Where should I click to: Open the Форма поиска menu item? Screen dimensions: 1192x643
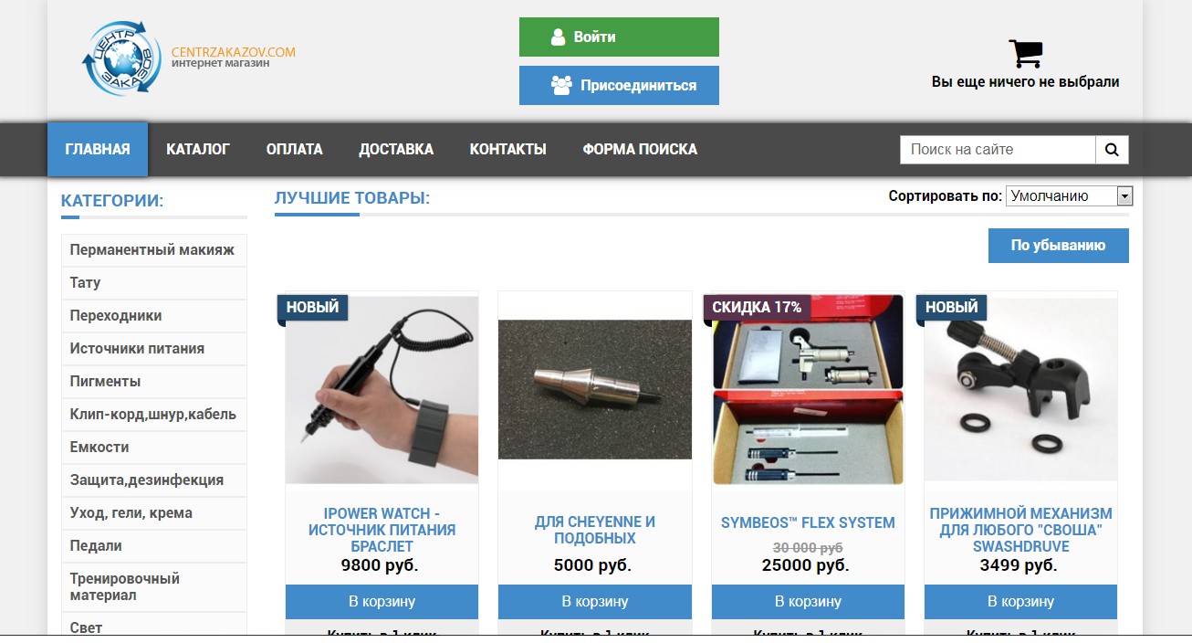click(x=640, y=149)
